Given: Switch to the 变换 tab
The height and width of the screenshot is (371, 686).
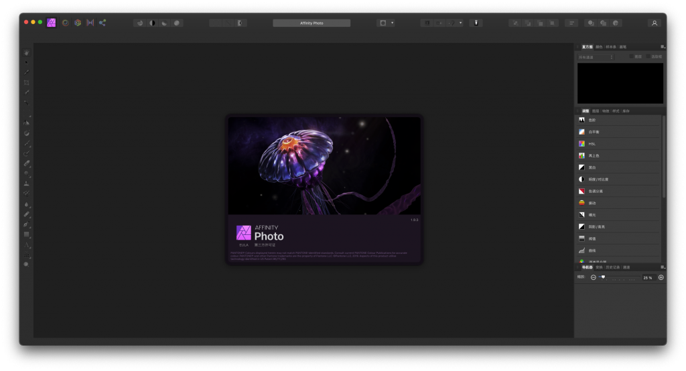Looking at the screenshot, I should [x=599, y=267].
